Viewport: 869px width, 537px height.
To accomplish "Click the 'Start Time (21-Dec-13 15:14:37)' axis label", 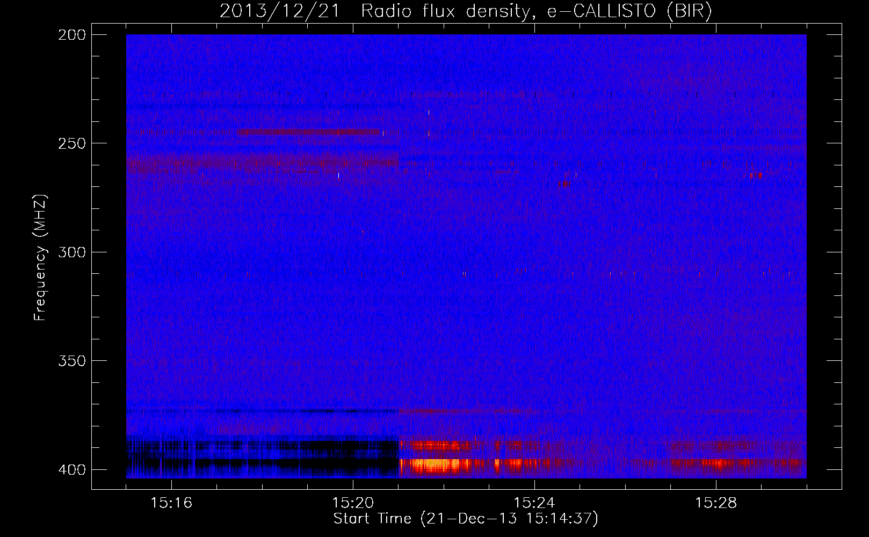I will pos(465,519).
